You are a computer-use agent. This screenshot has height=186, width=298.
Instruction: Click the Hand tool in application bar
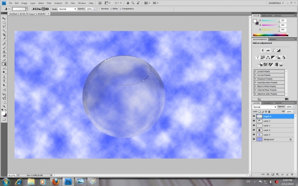click(128, 3)
